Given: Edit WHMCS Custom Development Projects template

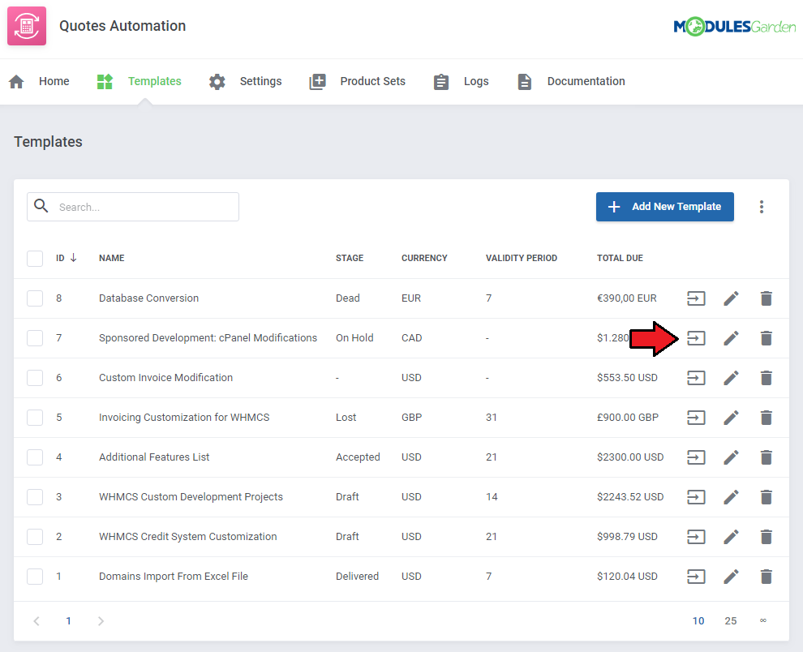Looking at the screenshot, I should pyautogui.click(x=731, y=497).
